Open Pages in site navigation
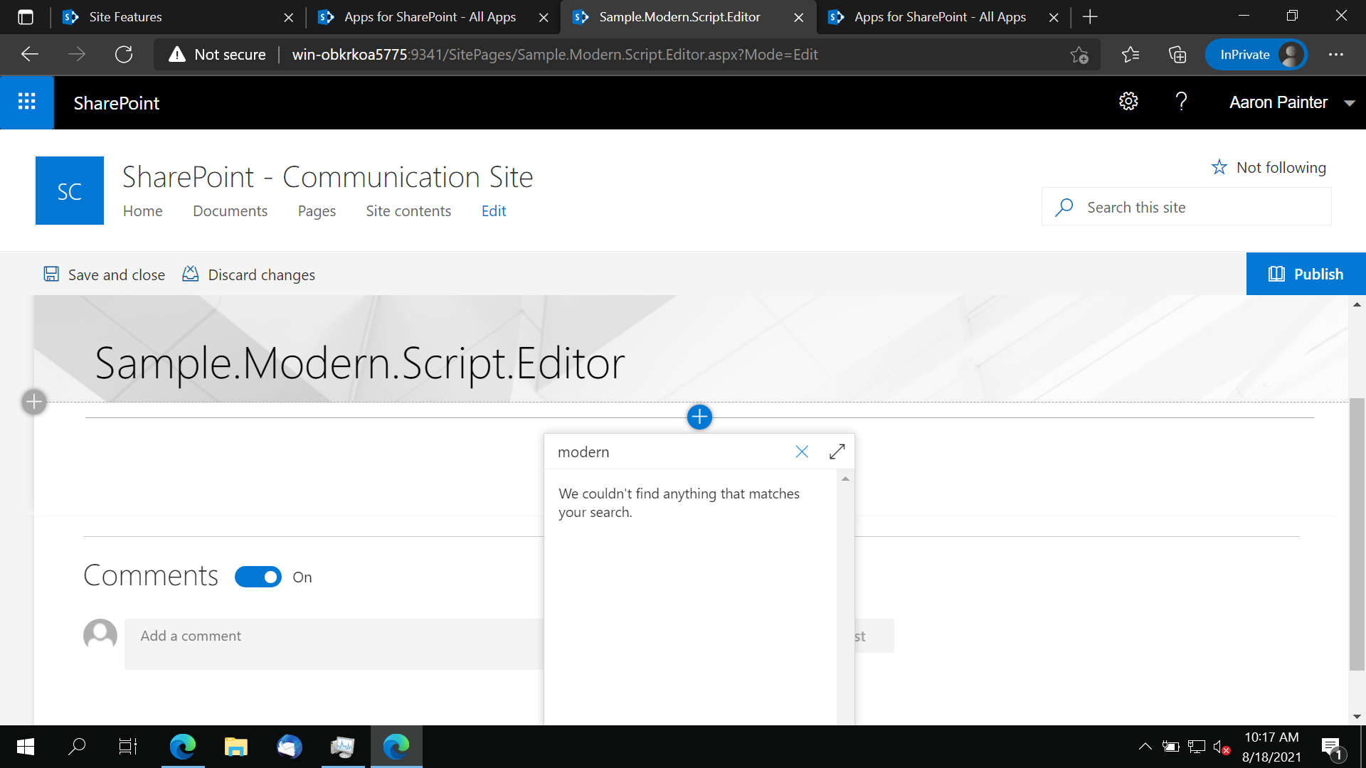This screenshot has width=1366, height=768. 317,210
